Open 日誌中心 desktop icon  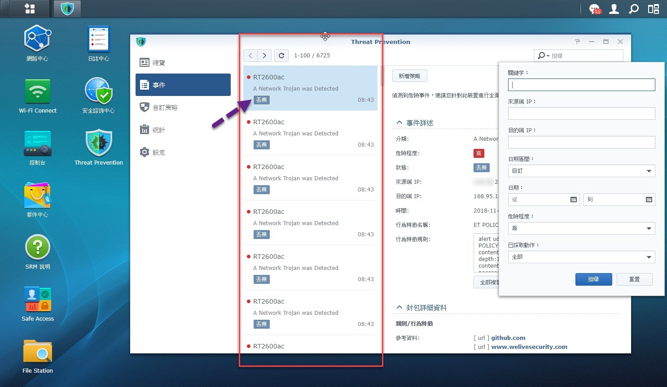tap(99, 43)
